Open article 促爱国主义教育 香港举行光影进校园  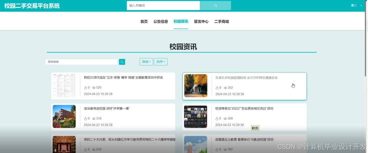[x=244, y=139]
